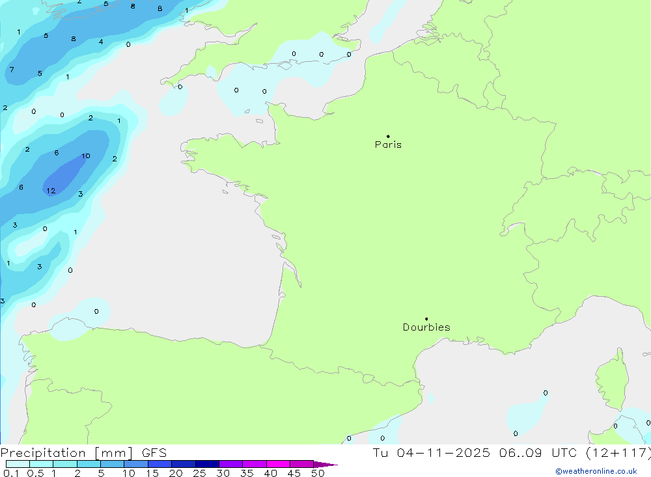Image resolution: width=651 pixels, height=477 pixels.
Task: Select the 5–10 mm legend color swatch
Action: coord(112,464)
